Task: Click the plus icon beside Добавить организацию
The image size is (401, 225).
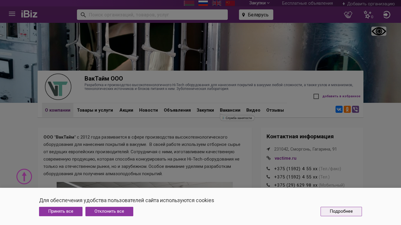Action: tap(344, 4)
